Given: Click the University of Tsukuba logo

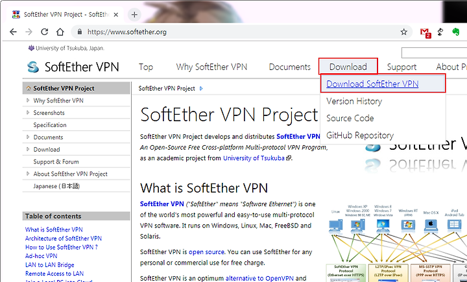Looking at the screenshot, I should pyautogui.click(x=66, y=48).
